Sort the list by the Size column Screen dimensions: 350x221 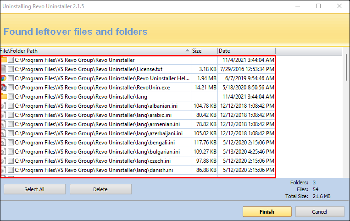[204, 51]
